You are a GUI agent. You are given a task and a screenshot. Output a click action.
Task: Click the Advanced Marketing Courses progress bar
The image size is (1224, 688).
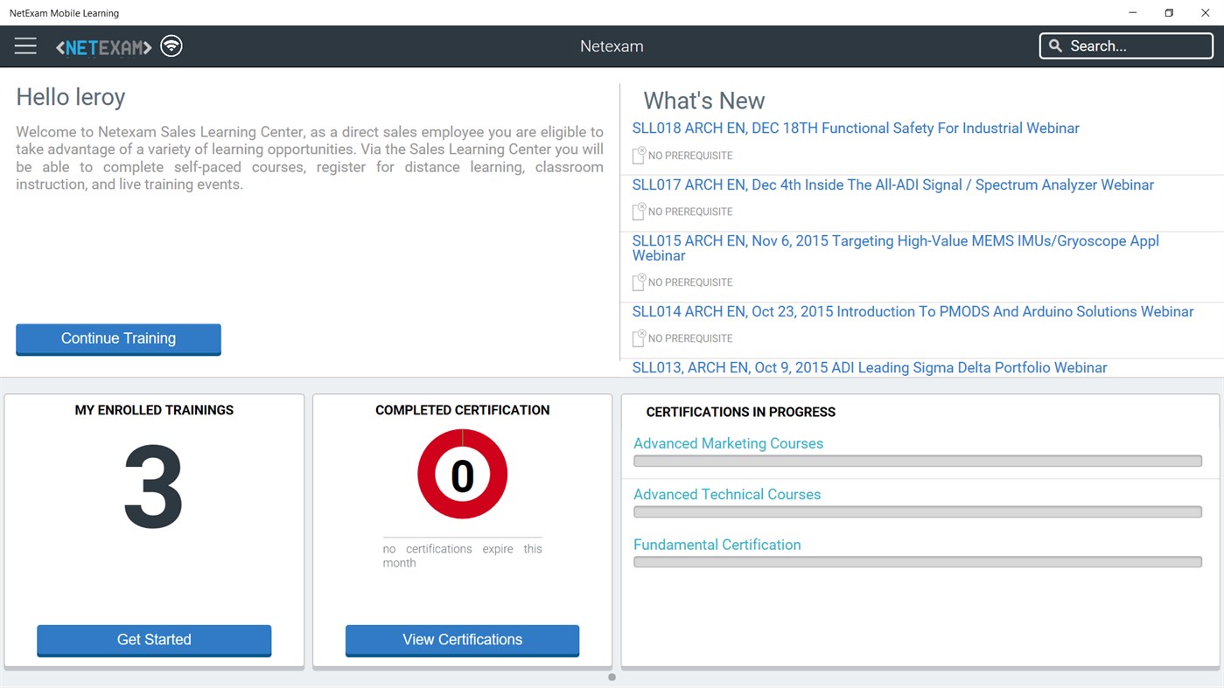[918, 462]
